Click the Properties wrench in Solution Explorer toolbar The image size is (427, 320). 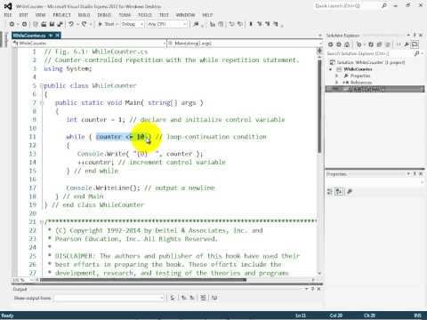point(407,44)
